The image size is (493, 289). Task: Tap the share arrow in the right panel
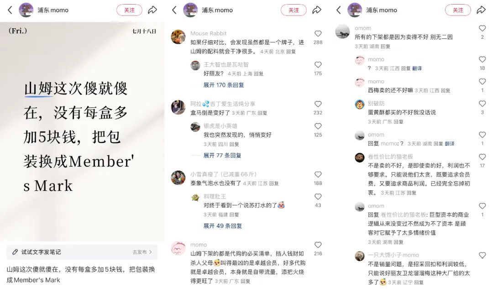[481, 10]
